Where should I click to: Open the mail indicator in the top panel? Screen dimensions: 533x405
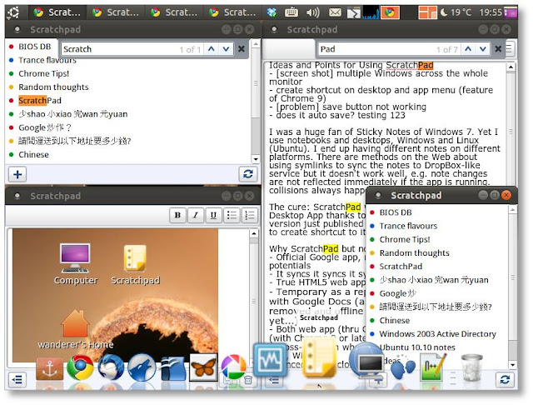[335, 12]
